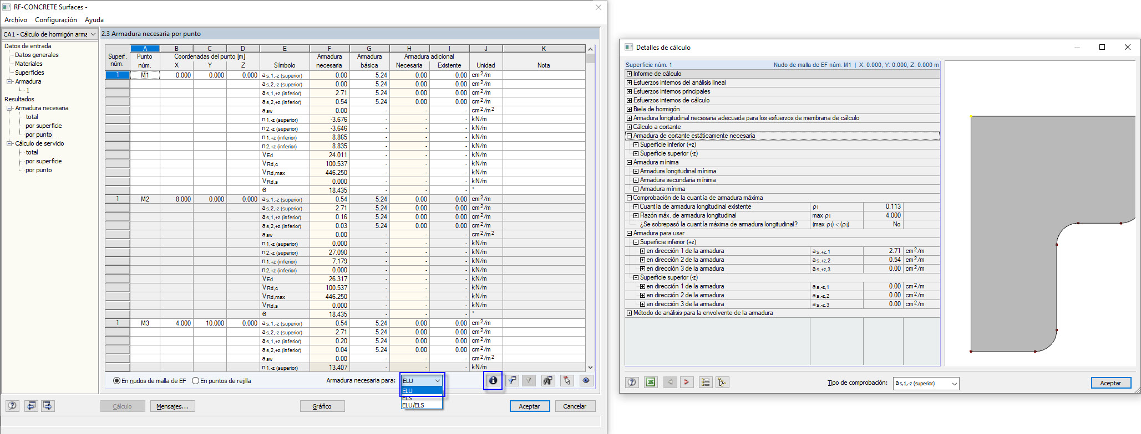Viewport: 1141px width, 434px height.
Task: Click the binoculars find icon
Action: point(548,380)
